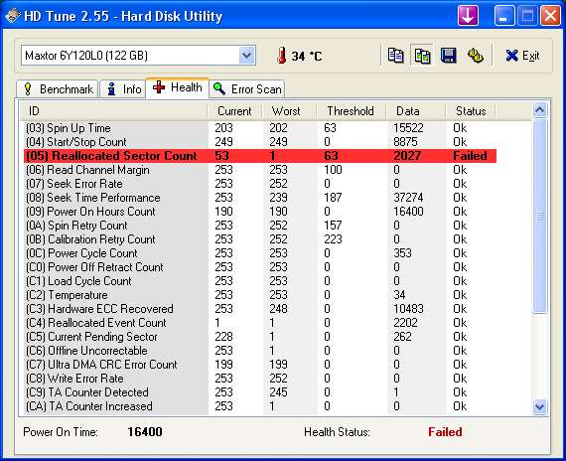Click the ID column header
This screenshot has width=566, height=461.
click(x=113, y=111)
